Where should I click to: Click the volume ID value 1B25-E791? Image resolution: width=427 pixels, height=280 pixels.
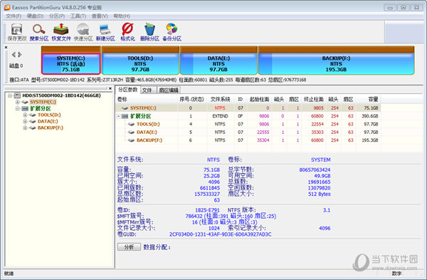point(207,210)
